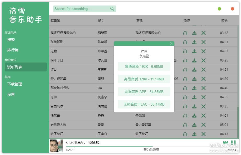This screenshot has height=155, width=241.
Task: Download 老鼠爱大米 track
Action: pos(194,125)
